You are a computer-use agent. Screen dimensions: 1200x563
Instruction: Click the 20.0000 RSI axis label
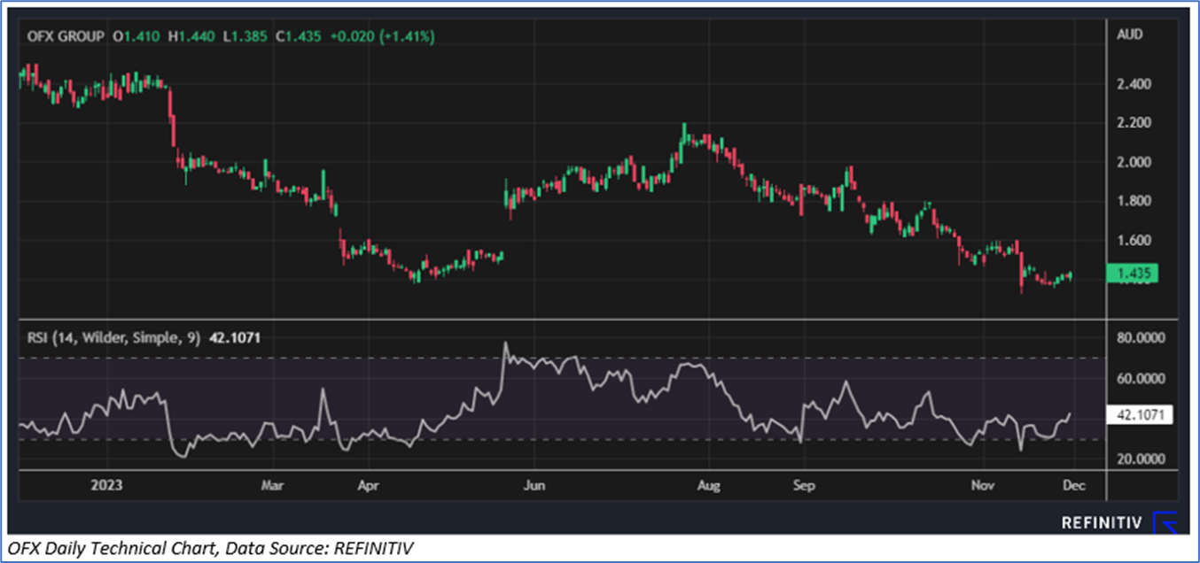point(1142,459)
